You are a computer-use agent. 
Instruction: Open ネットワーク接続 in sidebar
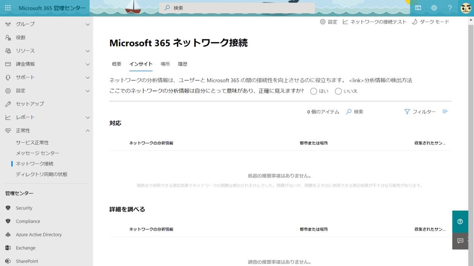pyautogui.click(x=35, y=164)
